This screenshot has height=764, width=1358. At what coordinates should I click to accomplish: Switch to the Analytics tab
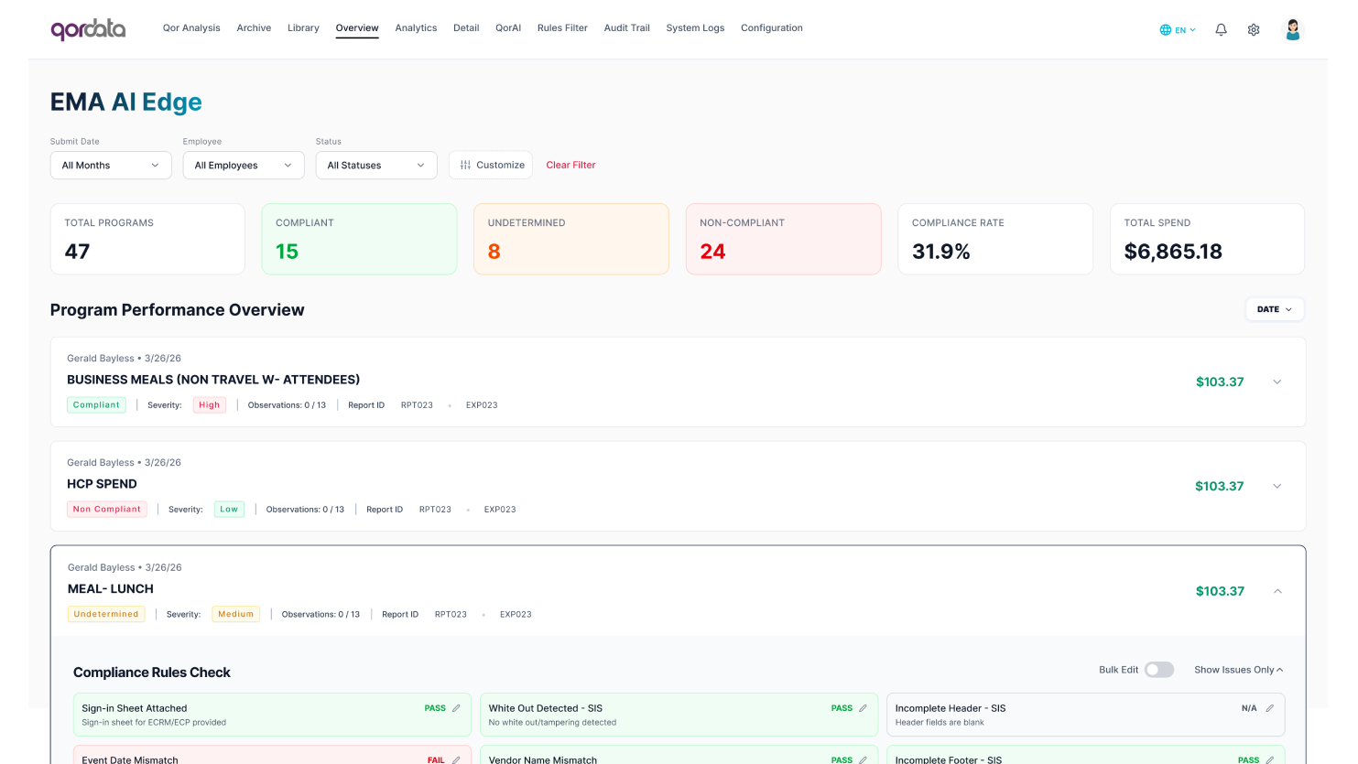(x=416, y=28)
